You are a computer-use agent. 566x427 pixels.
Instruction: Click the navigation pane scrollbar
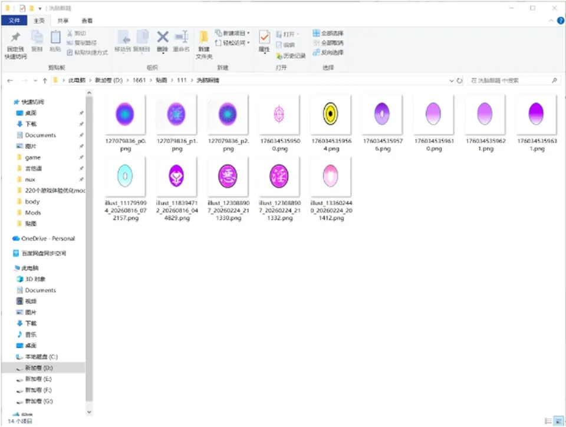89,249
